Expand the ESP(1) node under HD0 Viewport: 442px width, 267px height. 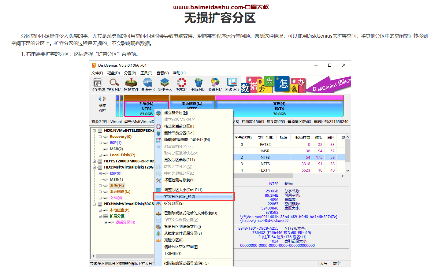100,143
